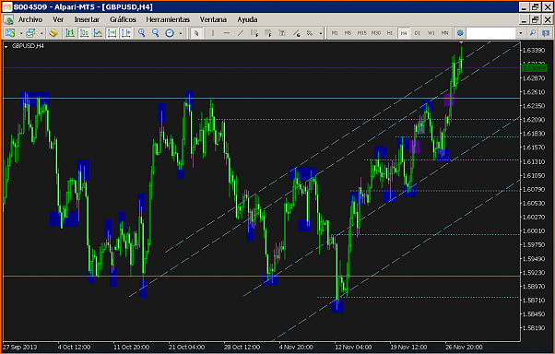
Task: Click the 1.62610 price scale label
Action: (534, 92)
